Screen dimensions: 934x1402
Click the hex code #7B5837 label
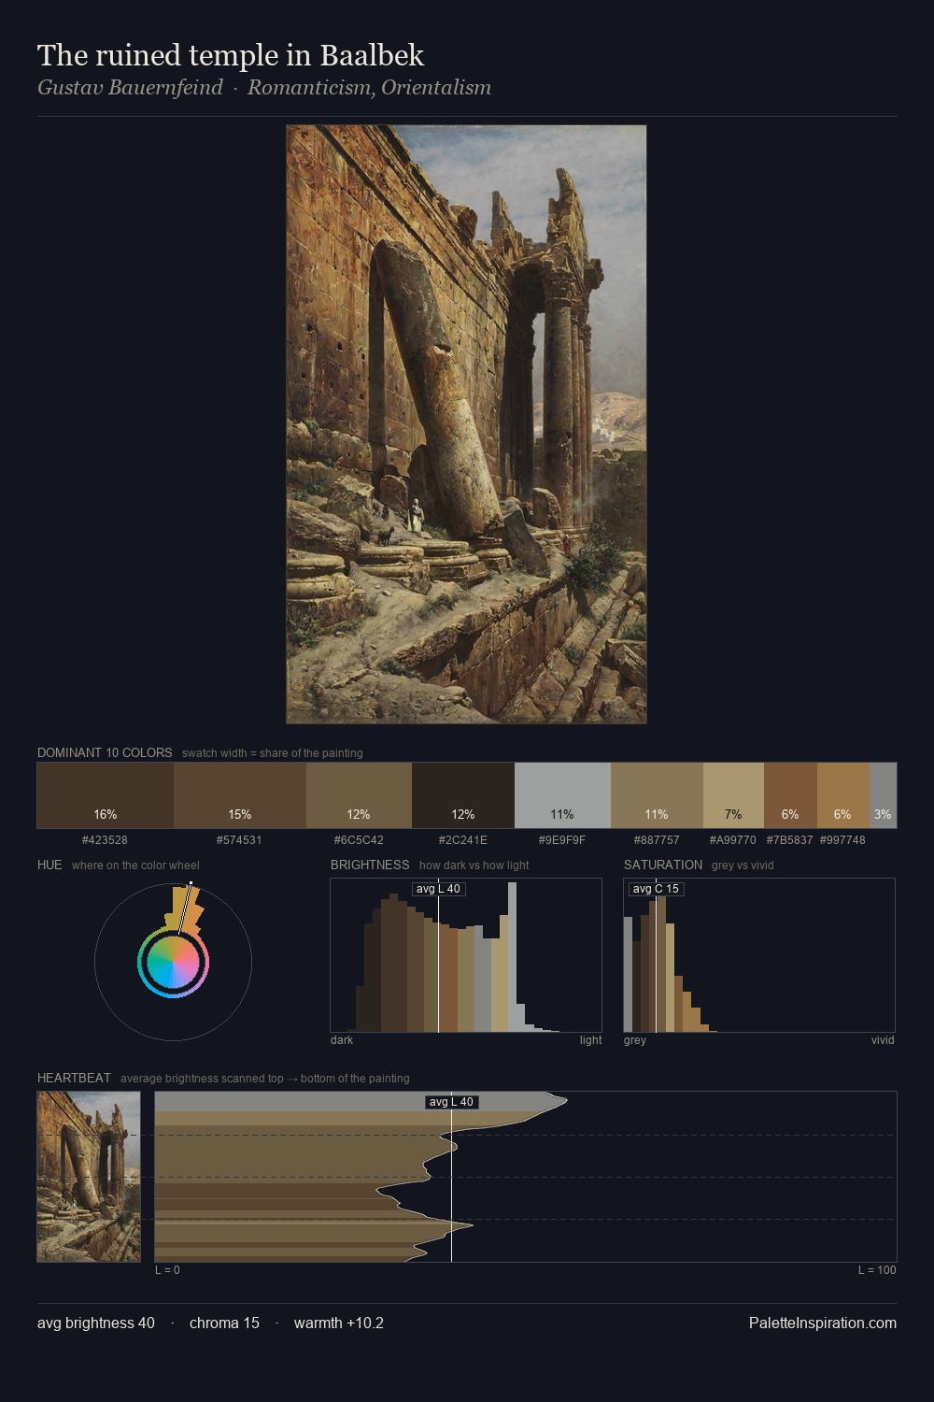[790, 840]
